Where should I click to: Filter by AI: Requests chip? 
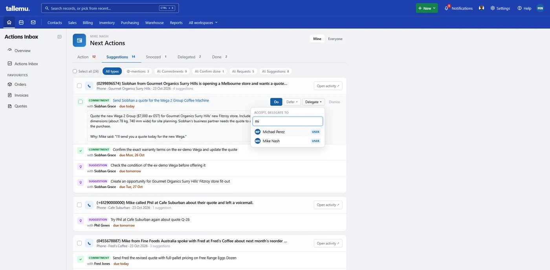pos(243,71)
